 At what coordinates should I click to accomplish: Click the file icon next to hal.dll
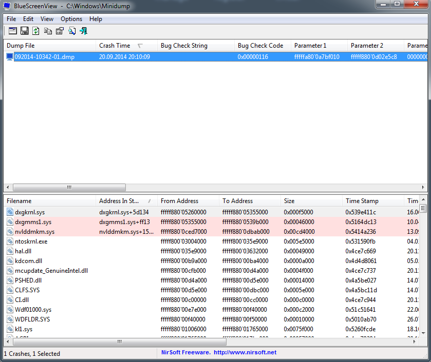click(10, 251)
